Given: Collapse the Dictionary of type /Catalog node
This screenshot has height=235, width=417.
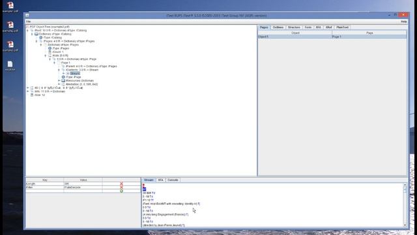Looking at the screenshot, I should (x=32, y=34).
